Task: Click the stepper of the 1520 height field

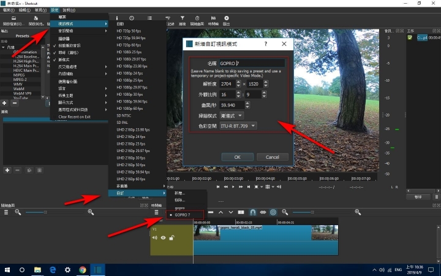Action: coord(266,84)
